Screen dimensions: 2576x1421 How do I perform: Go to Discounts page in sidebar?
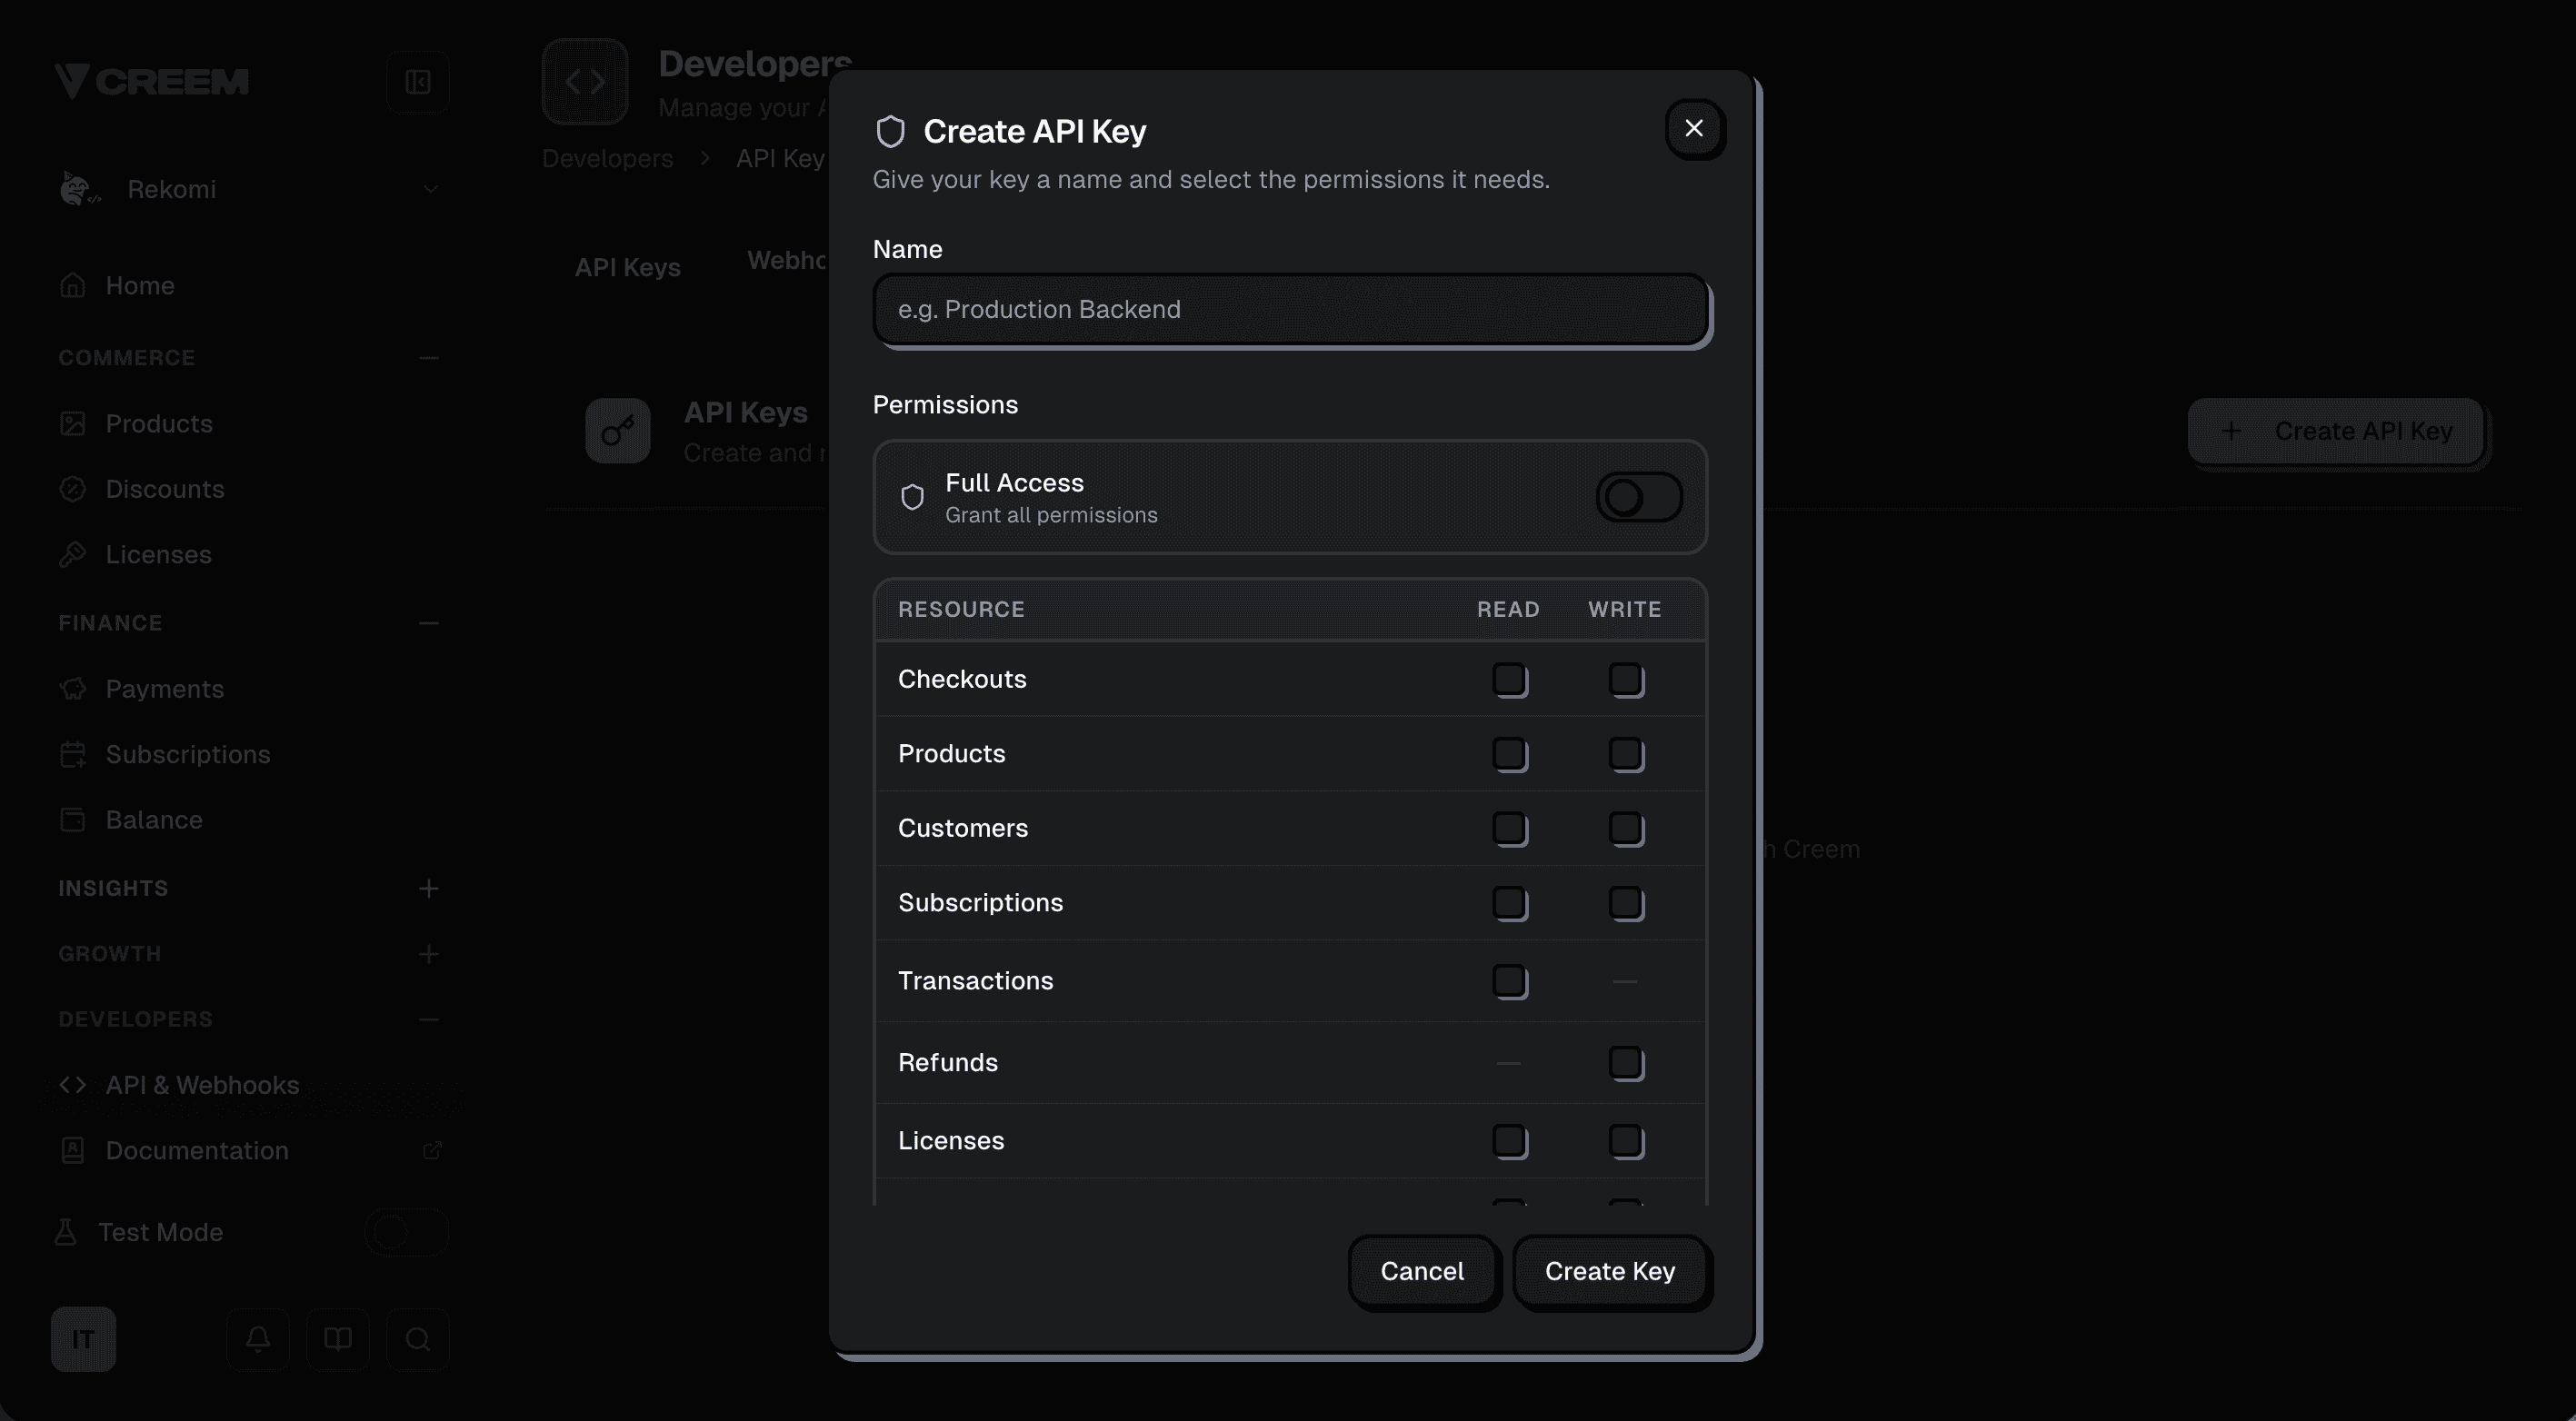coord(165,489)
